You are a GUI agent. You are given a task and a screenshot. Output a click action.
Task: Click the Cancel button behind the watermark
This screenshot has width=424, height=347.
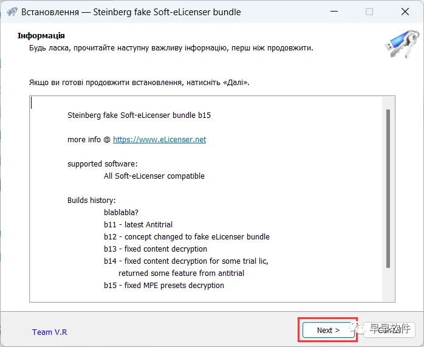point(389,330)
